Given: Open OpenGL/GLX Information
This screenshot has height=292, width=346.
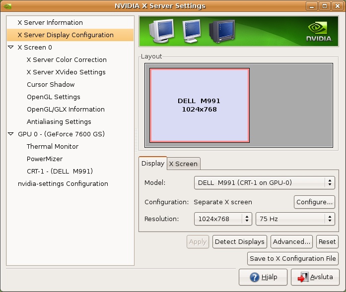Looking at the screenshot, I should (70, 109).
